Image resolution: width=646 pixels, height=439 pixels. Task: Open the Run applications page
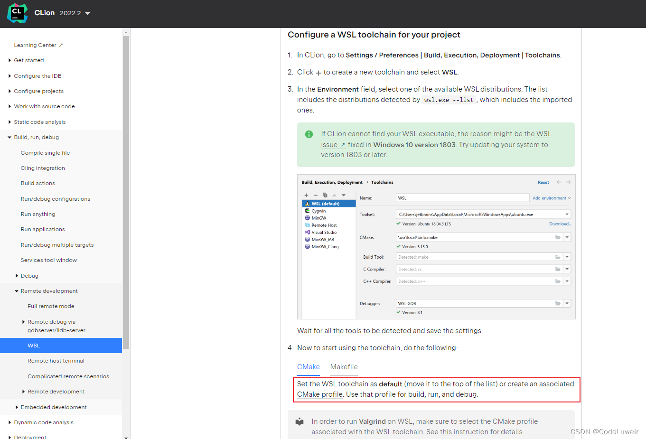(x=43, y=229)
